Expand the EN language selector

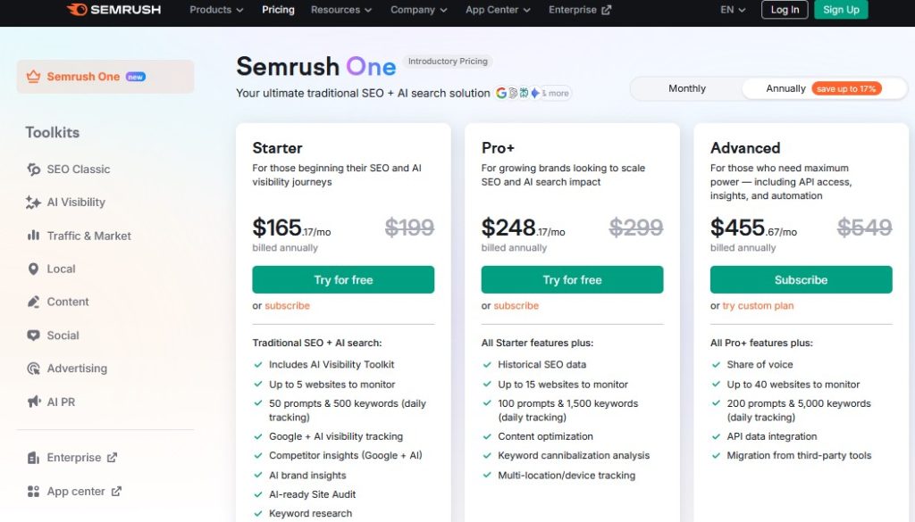(731, 11)
